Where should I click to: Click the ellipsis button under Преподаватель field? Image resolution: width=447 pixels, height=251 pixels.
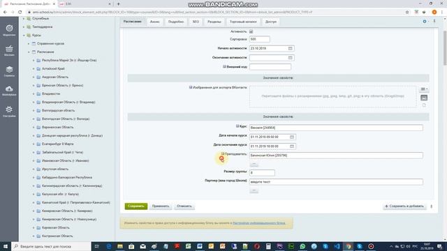click(x=254, y=165)
